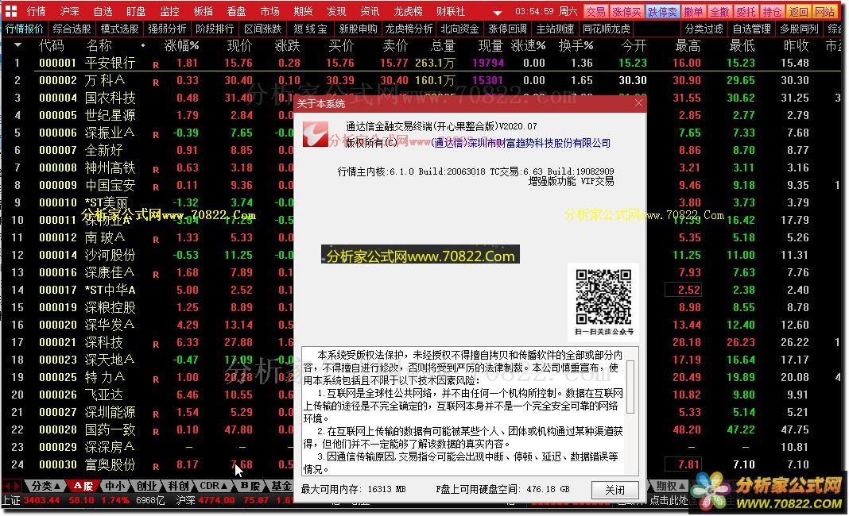Click the 返回 button
Viewport: 849px width, 516px height.
(799, 11)
